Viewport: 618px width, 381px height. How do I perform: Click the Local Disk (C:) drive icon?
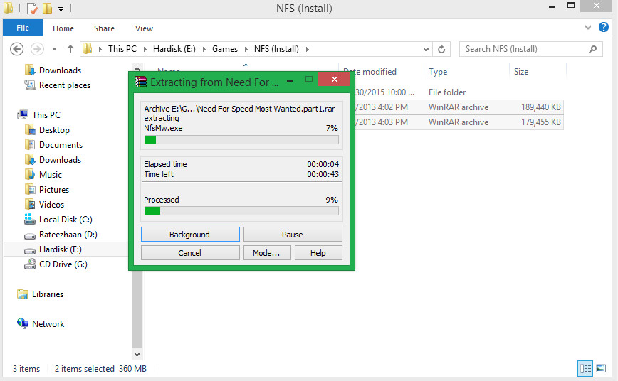coord(30,219)
